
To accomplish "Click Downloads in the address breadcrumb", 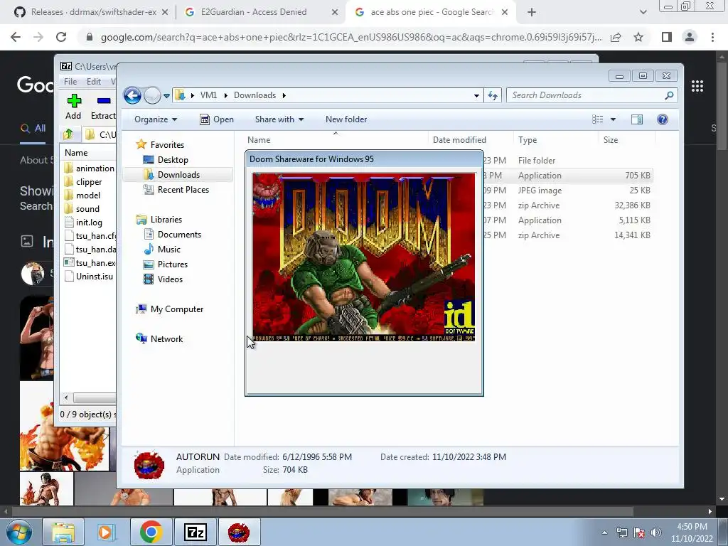I will tap(255, 95).
